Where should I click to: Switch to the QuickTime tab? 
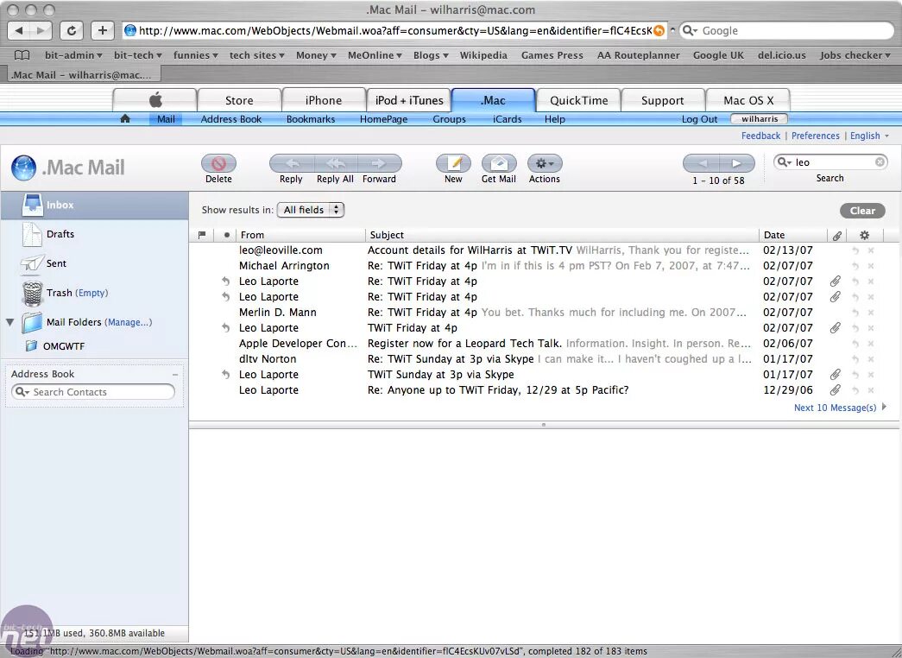[x=578, y=100]
